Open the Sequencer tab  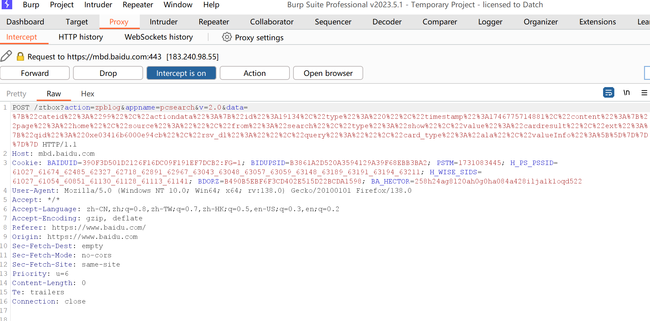tap(333, 22)
